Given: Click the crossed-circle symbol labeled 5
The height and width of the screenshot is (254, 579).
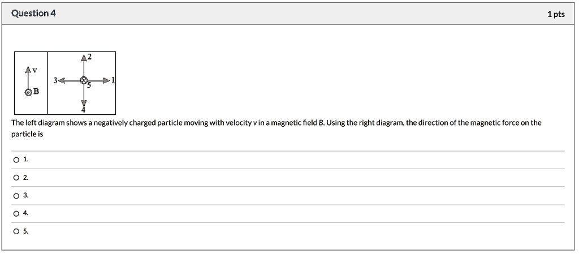Looking at the screenshot, I should pyautogui.click(x=84, y=80).
